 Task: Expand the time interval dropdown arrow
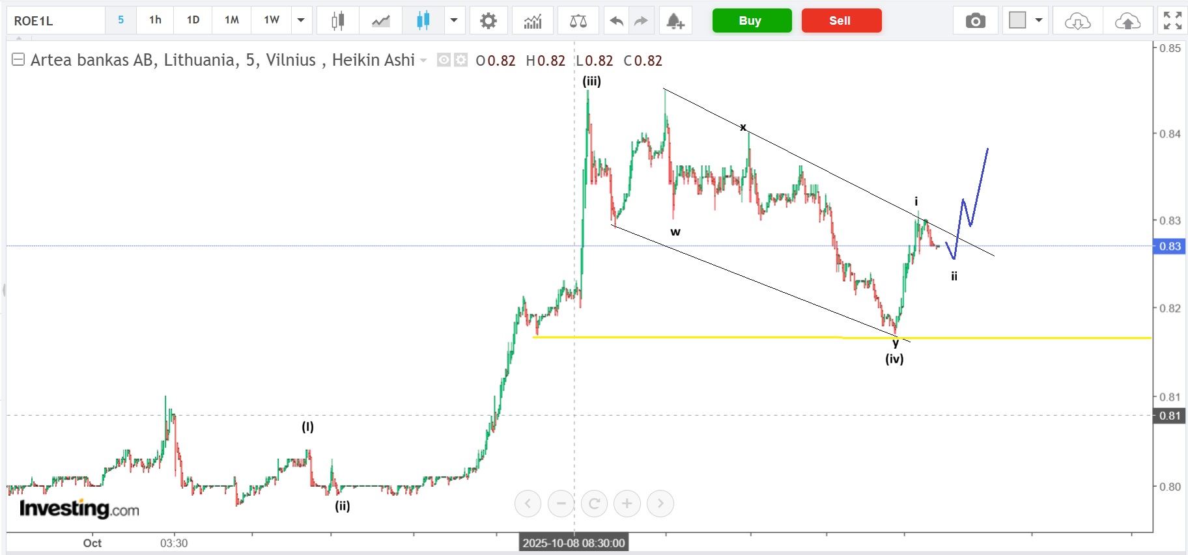pyautogui.click(x=301, y=21)
